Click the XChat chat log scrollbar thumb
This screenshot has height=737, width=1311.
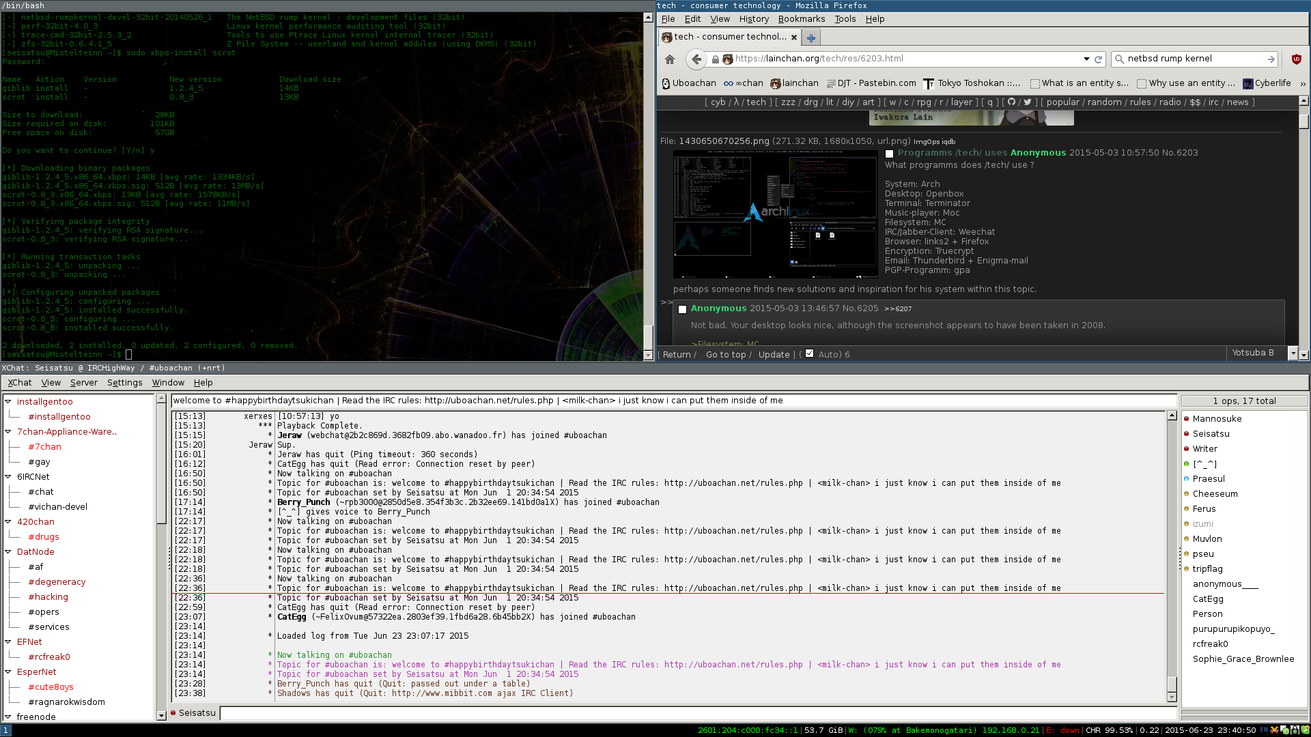(x=1172, y=684)
